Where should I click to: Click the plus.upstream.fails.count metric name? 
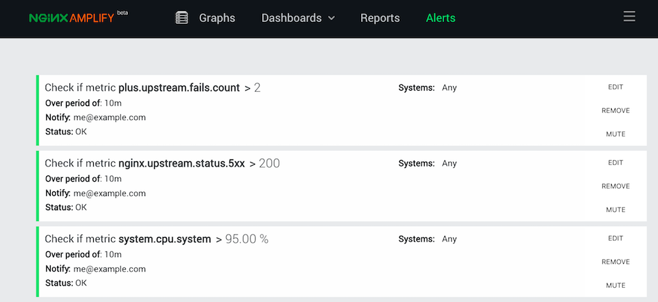tap(179, 88)
